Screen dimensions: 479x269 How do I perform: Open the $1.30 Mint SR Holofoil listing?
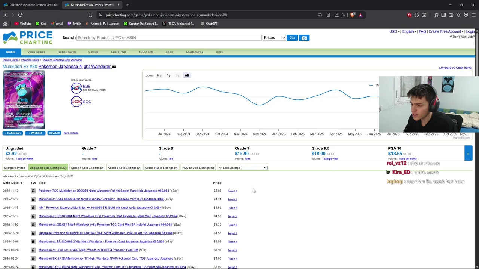coord(105,225)
